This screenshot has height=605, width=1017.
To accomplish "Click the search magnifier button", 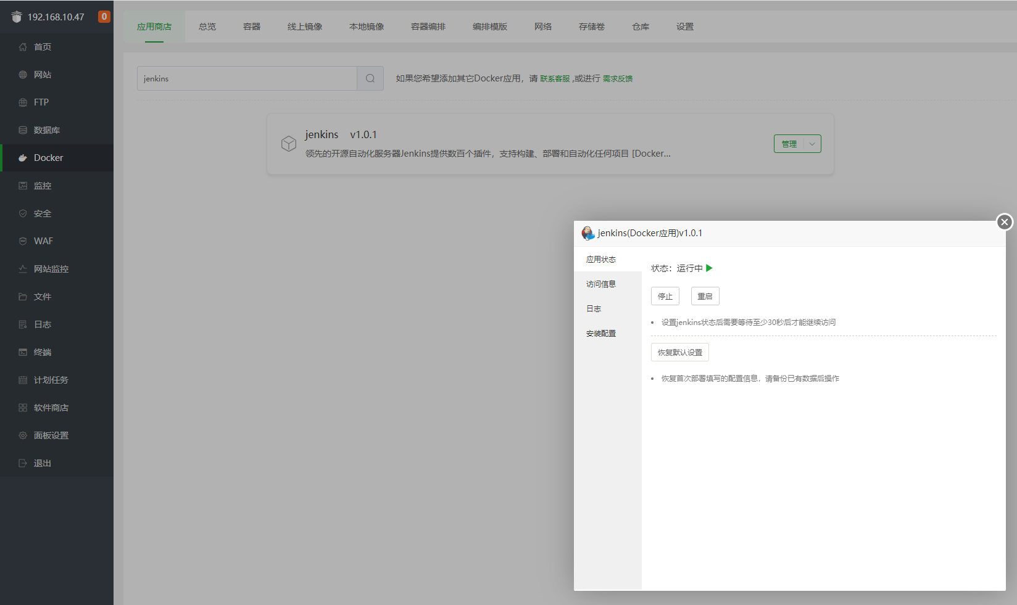I will click(370, 78).
